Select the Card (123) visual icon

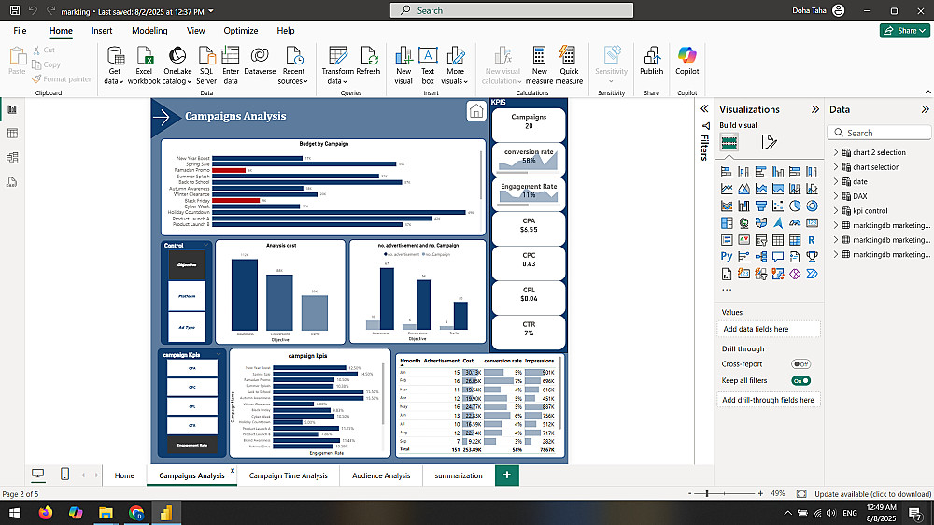812,223
